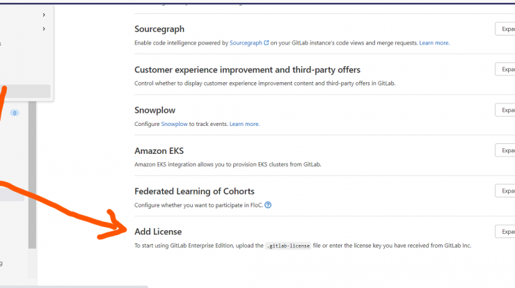515x288 pixels.
Task: Open first sidebar flyout chevron arrow
Action: point(44,15)
